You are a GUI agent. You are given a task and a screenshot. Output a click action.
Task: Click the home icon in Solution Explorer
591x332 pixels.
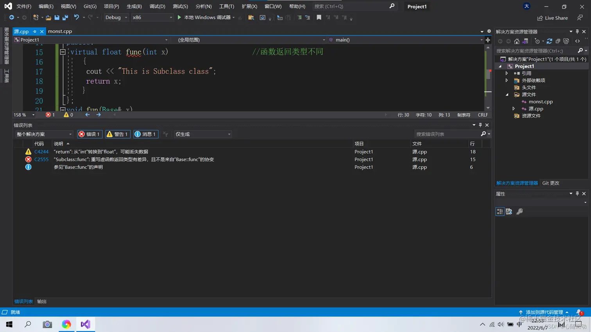[517, 41]
